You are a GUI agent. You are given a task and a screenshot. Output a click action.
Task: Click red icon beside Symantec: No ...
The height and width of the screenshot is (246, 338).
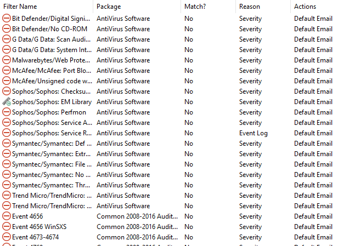coord(7,174)
